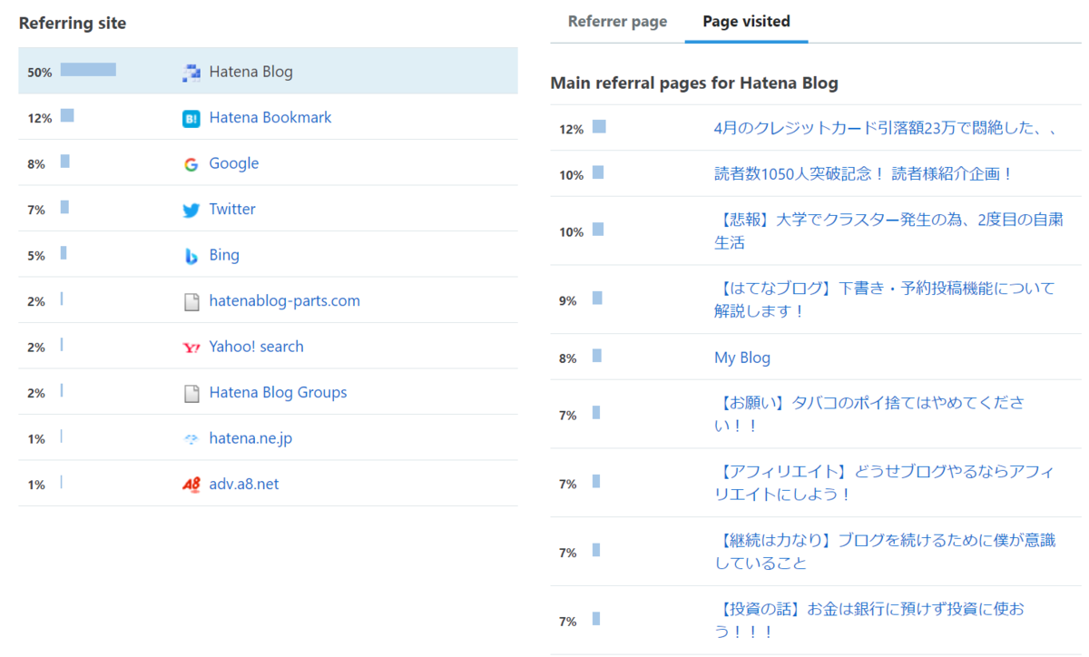Screen dimensions: 1089x657
Task: Click the Google G logo icon
Action: pos(191,164)
